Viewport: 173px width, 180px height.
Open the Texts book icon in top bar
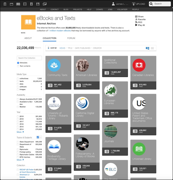[x=18, y=4]
